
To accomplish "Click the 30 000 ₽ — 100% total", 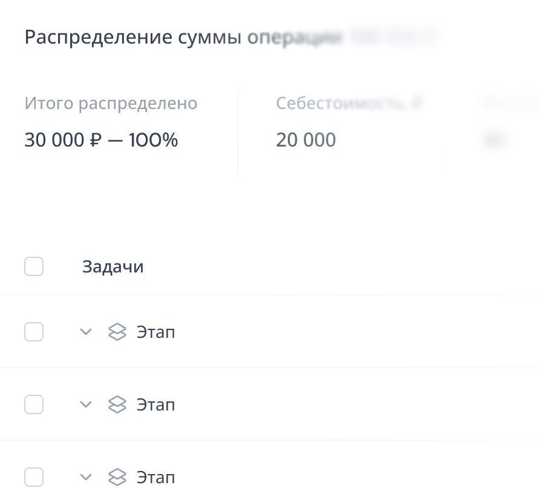I will coord(101,140).
